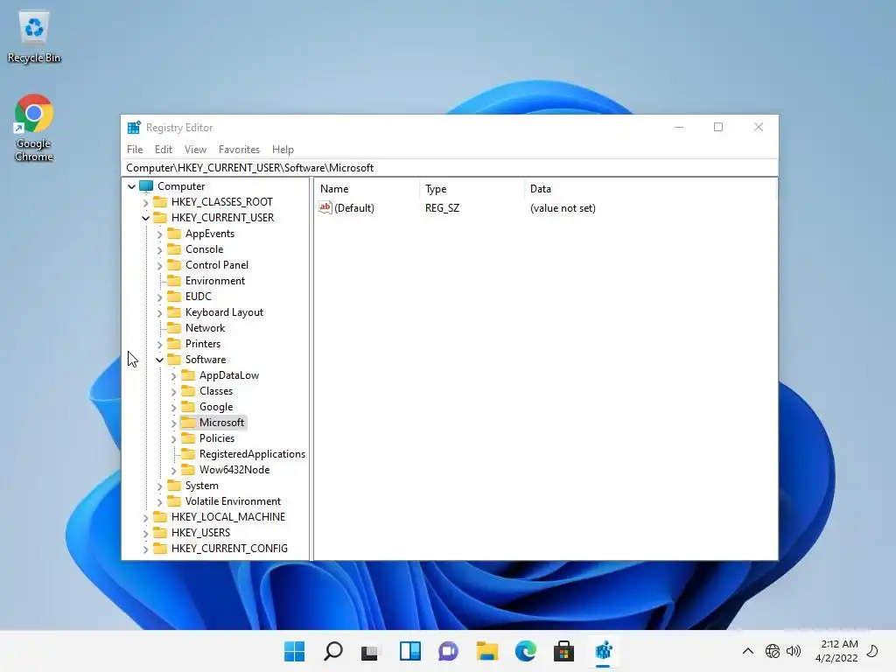
Task: Expand the Microsoft key
Action: pos(174,423)
